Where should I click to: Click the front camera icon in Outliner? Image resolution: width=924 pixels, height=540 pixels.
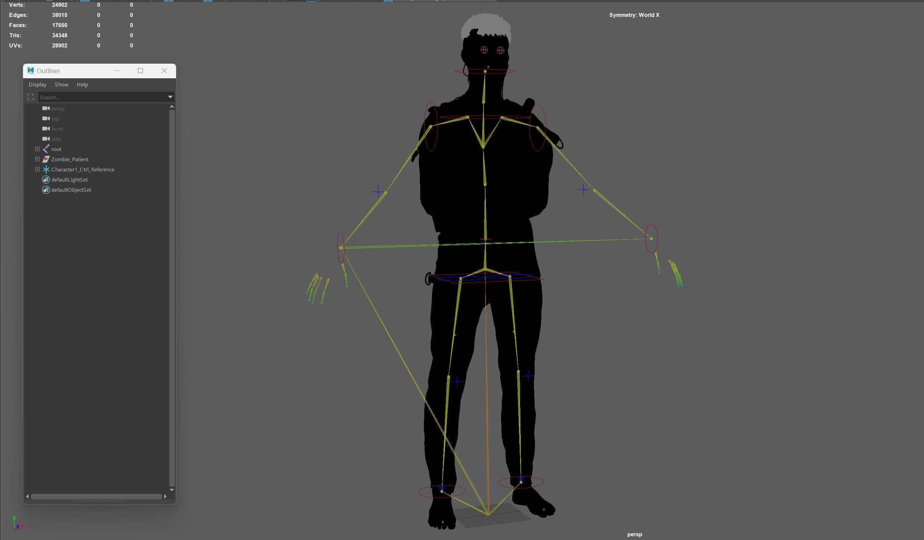(x=46, y=129)
